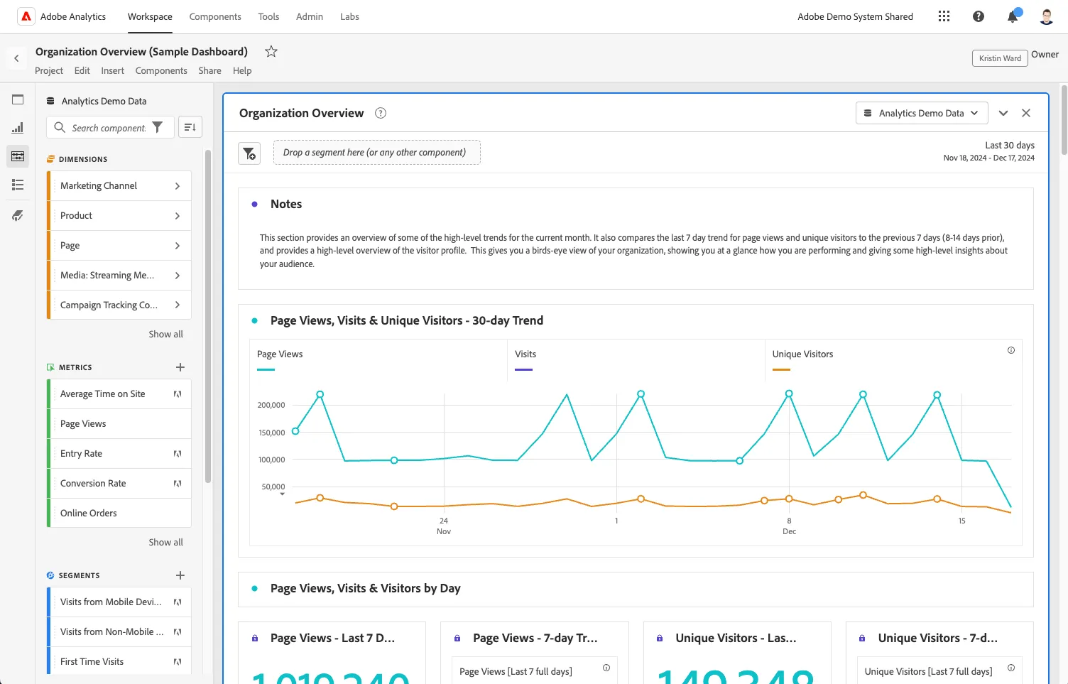Select the First Time Visits segment
The image size is (1068, 684).
click(119, 661)
